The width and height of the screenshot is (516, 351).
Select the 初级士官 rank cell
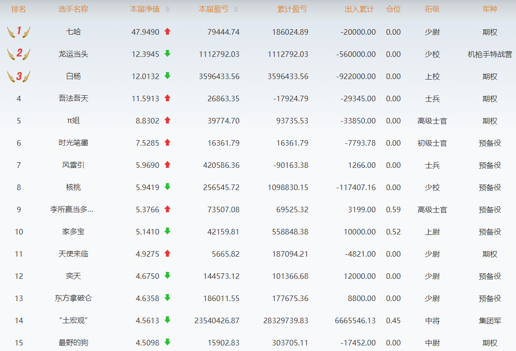point(432,143)
